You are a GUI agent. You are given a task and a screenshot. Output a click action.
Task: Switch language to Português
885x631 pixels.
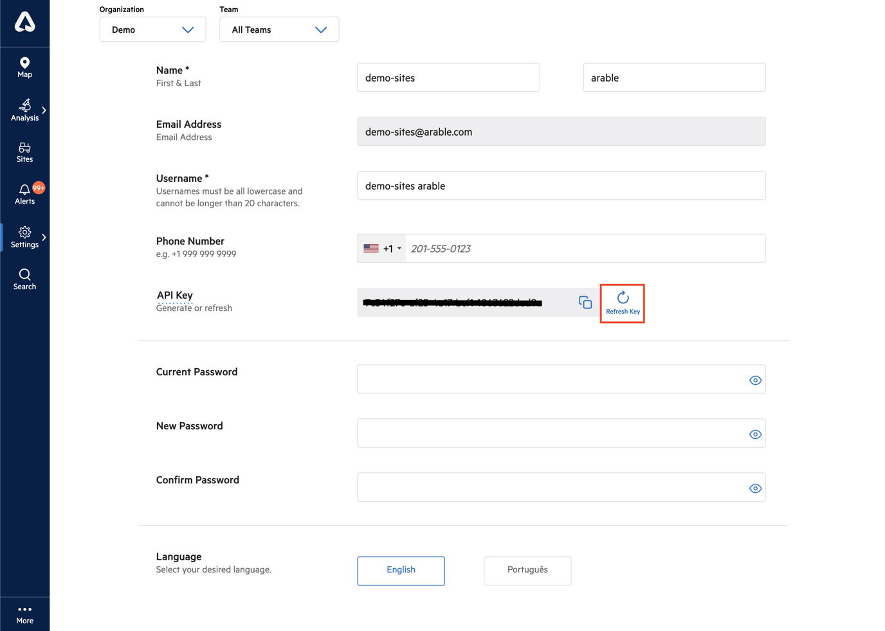pyautogui.click(x=527, y=571)
